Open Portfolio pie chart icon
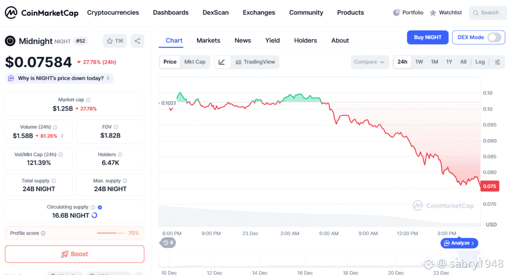 click(x=396, y=13)
